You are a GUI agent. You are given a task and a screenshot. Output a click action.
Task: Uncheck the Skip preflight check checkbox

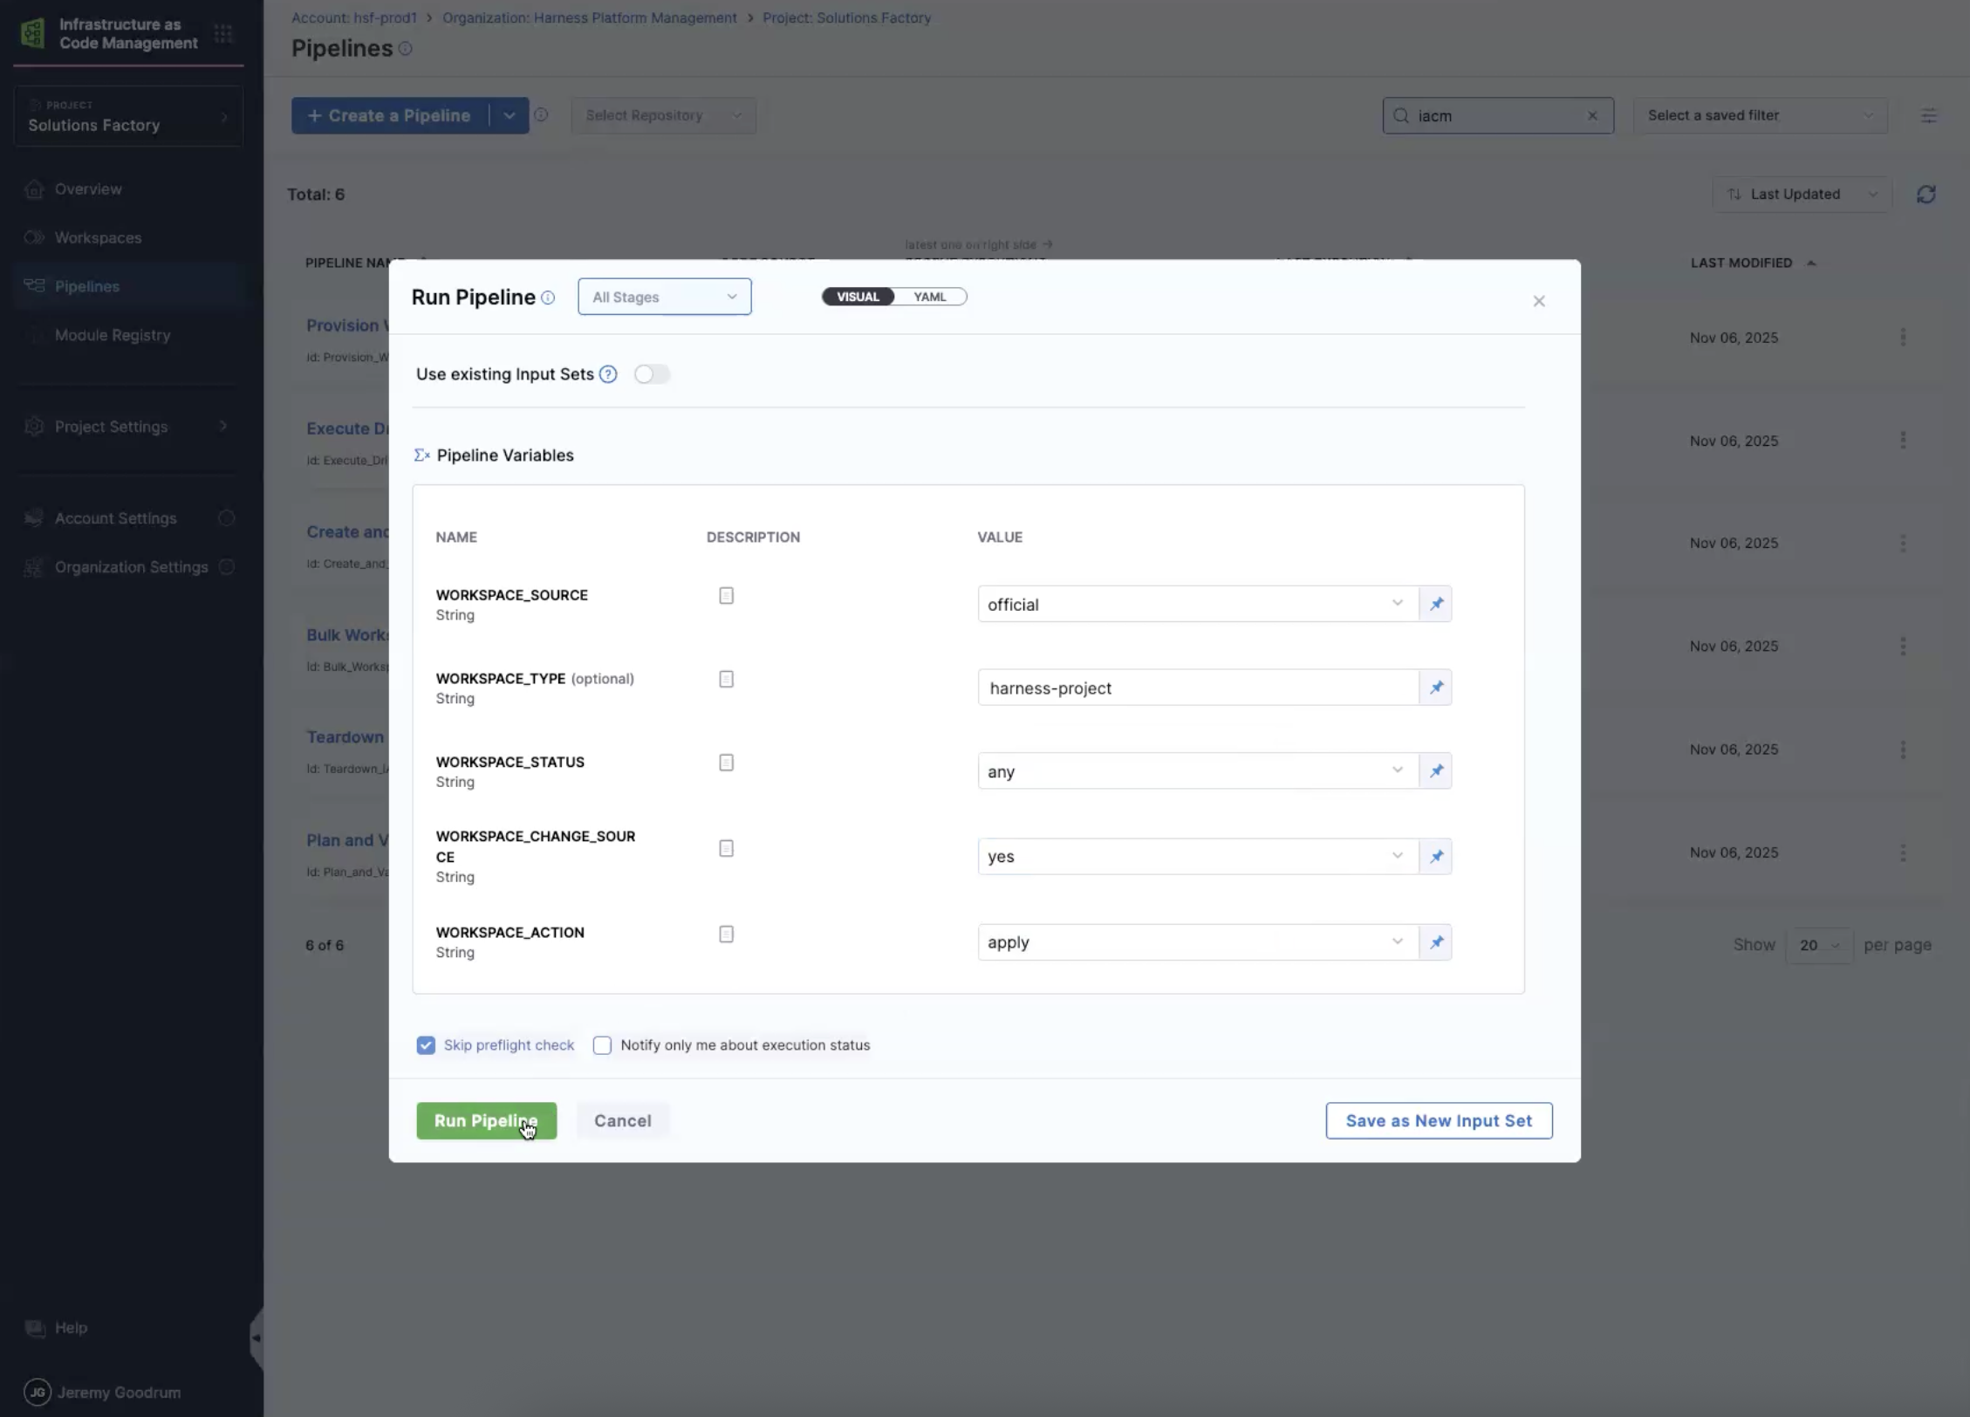(x=426, y=1045)
